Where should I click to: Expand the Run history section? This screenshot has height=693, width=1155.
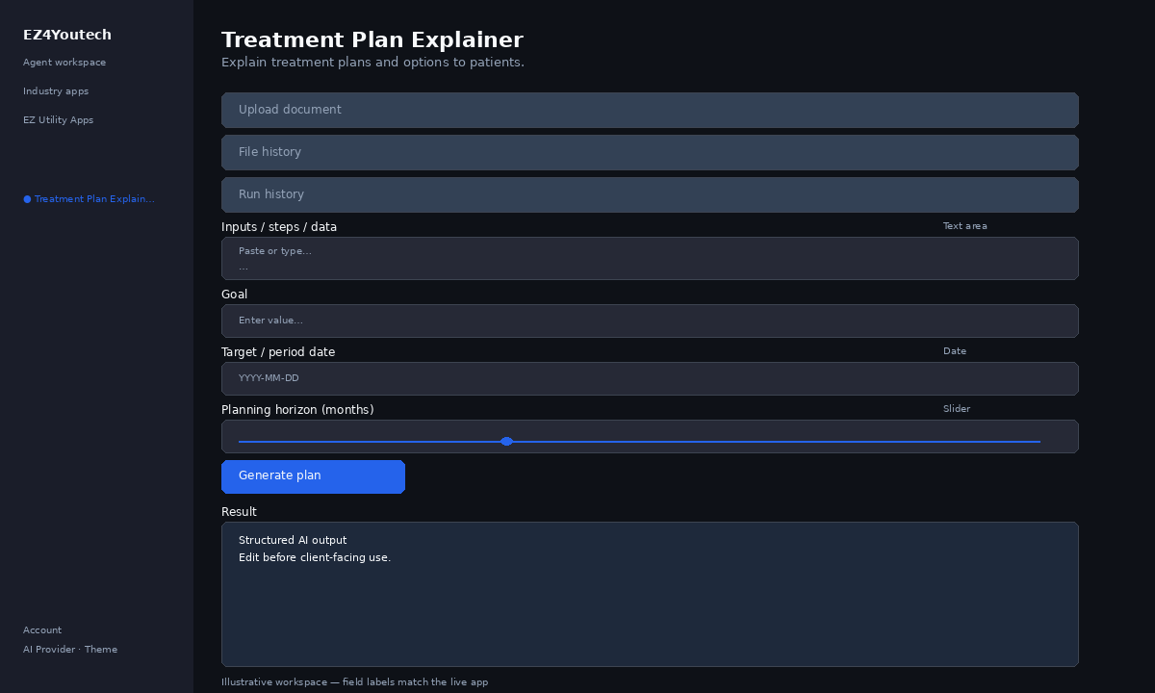(650, 194)
